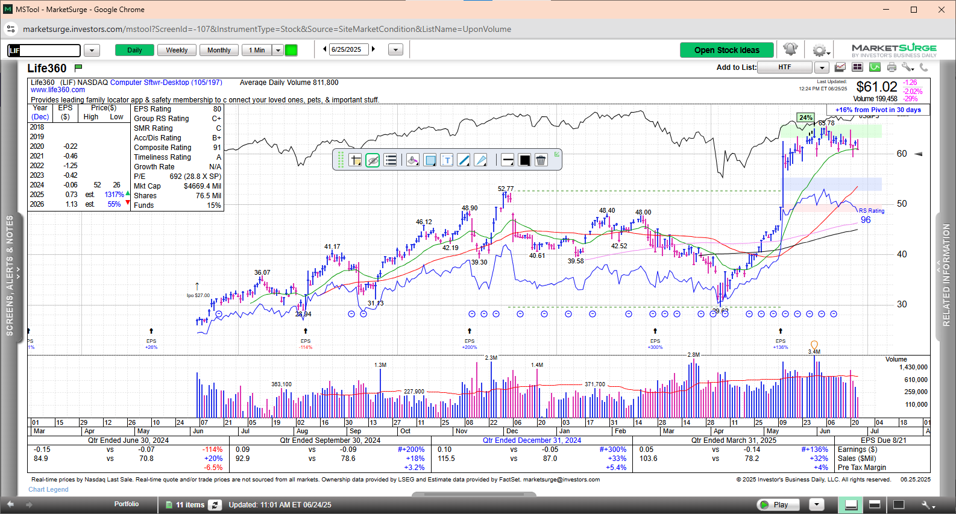Viewport: 956px width, 514px height.
Task: Select the full-chart layout icon
Action: (899, 505)
